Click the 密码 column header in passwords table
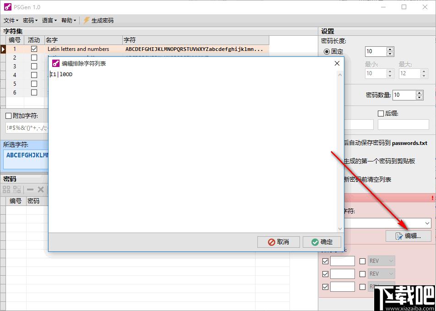 pyautogui.click(x=37, y=201)
